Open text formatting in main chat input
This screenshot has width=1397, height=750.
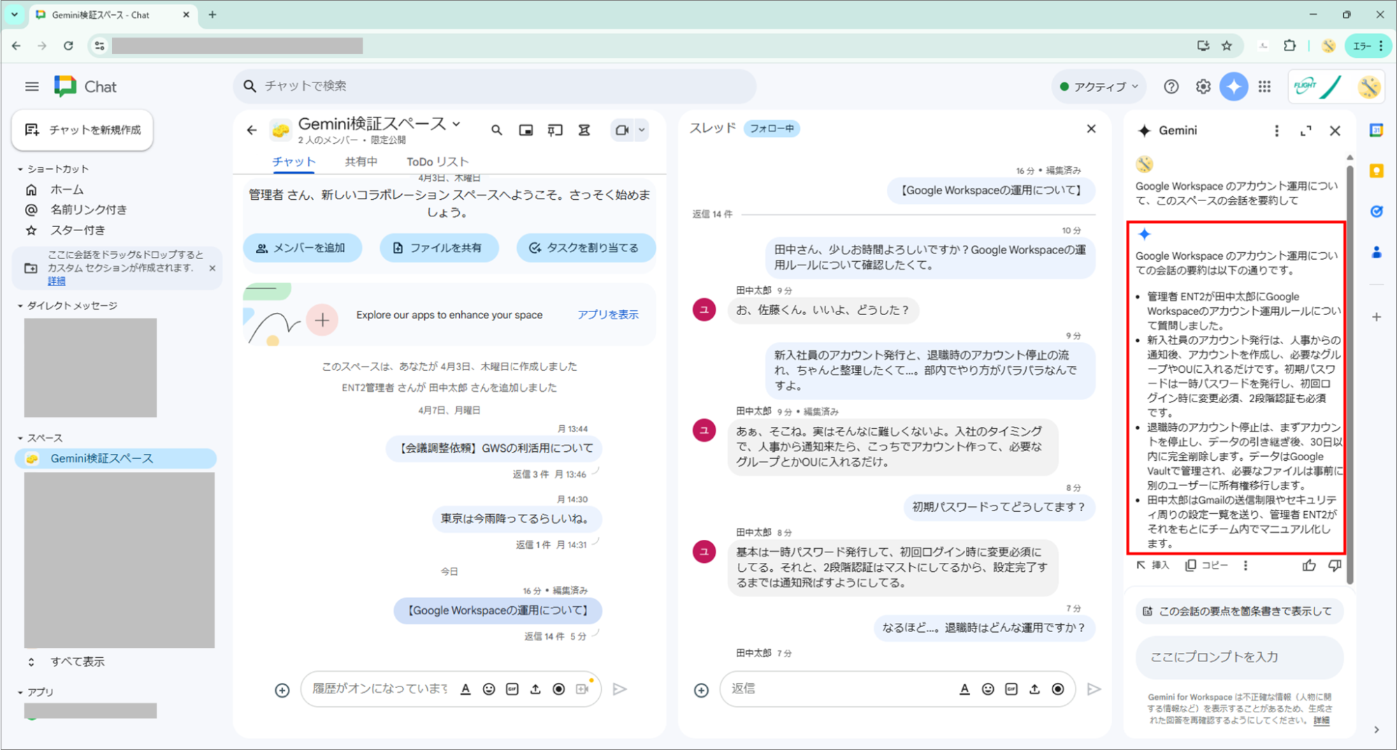click(x=465, y=689)
